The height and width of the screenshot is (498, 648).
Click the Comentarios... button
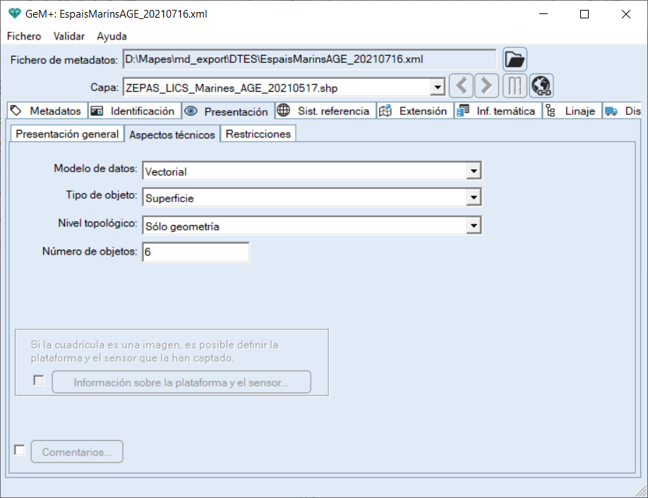pyautogui.click(x=77, y=452)
